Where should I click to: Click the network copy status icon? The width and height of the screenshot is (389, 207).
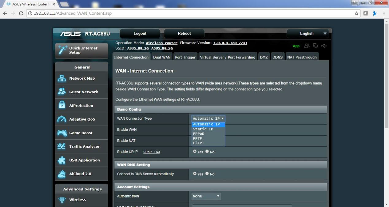tap(315, 46)
